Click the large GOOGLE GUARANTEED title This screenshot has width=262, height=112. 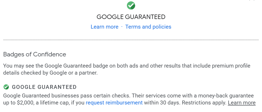[131, 17]
